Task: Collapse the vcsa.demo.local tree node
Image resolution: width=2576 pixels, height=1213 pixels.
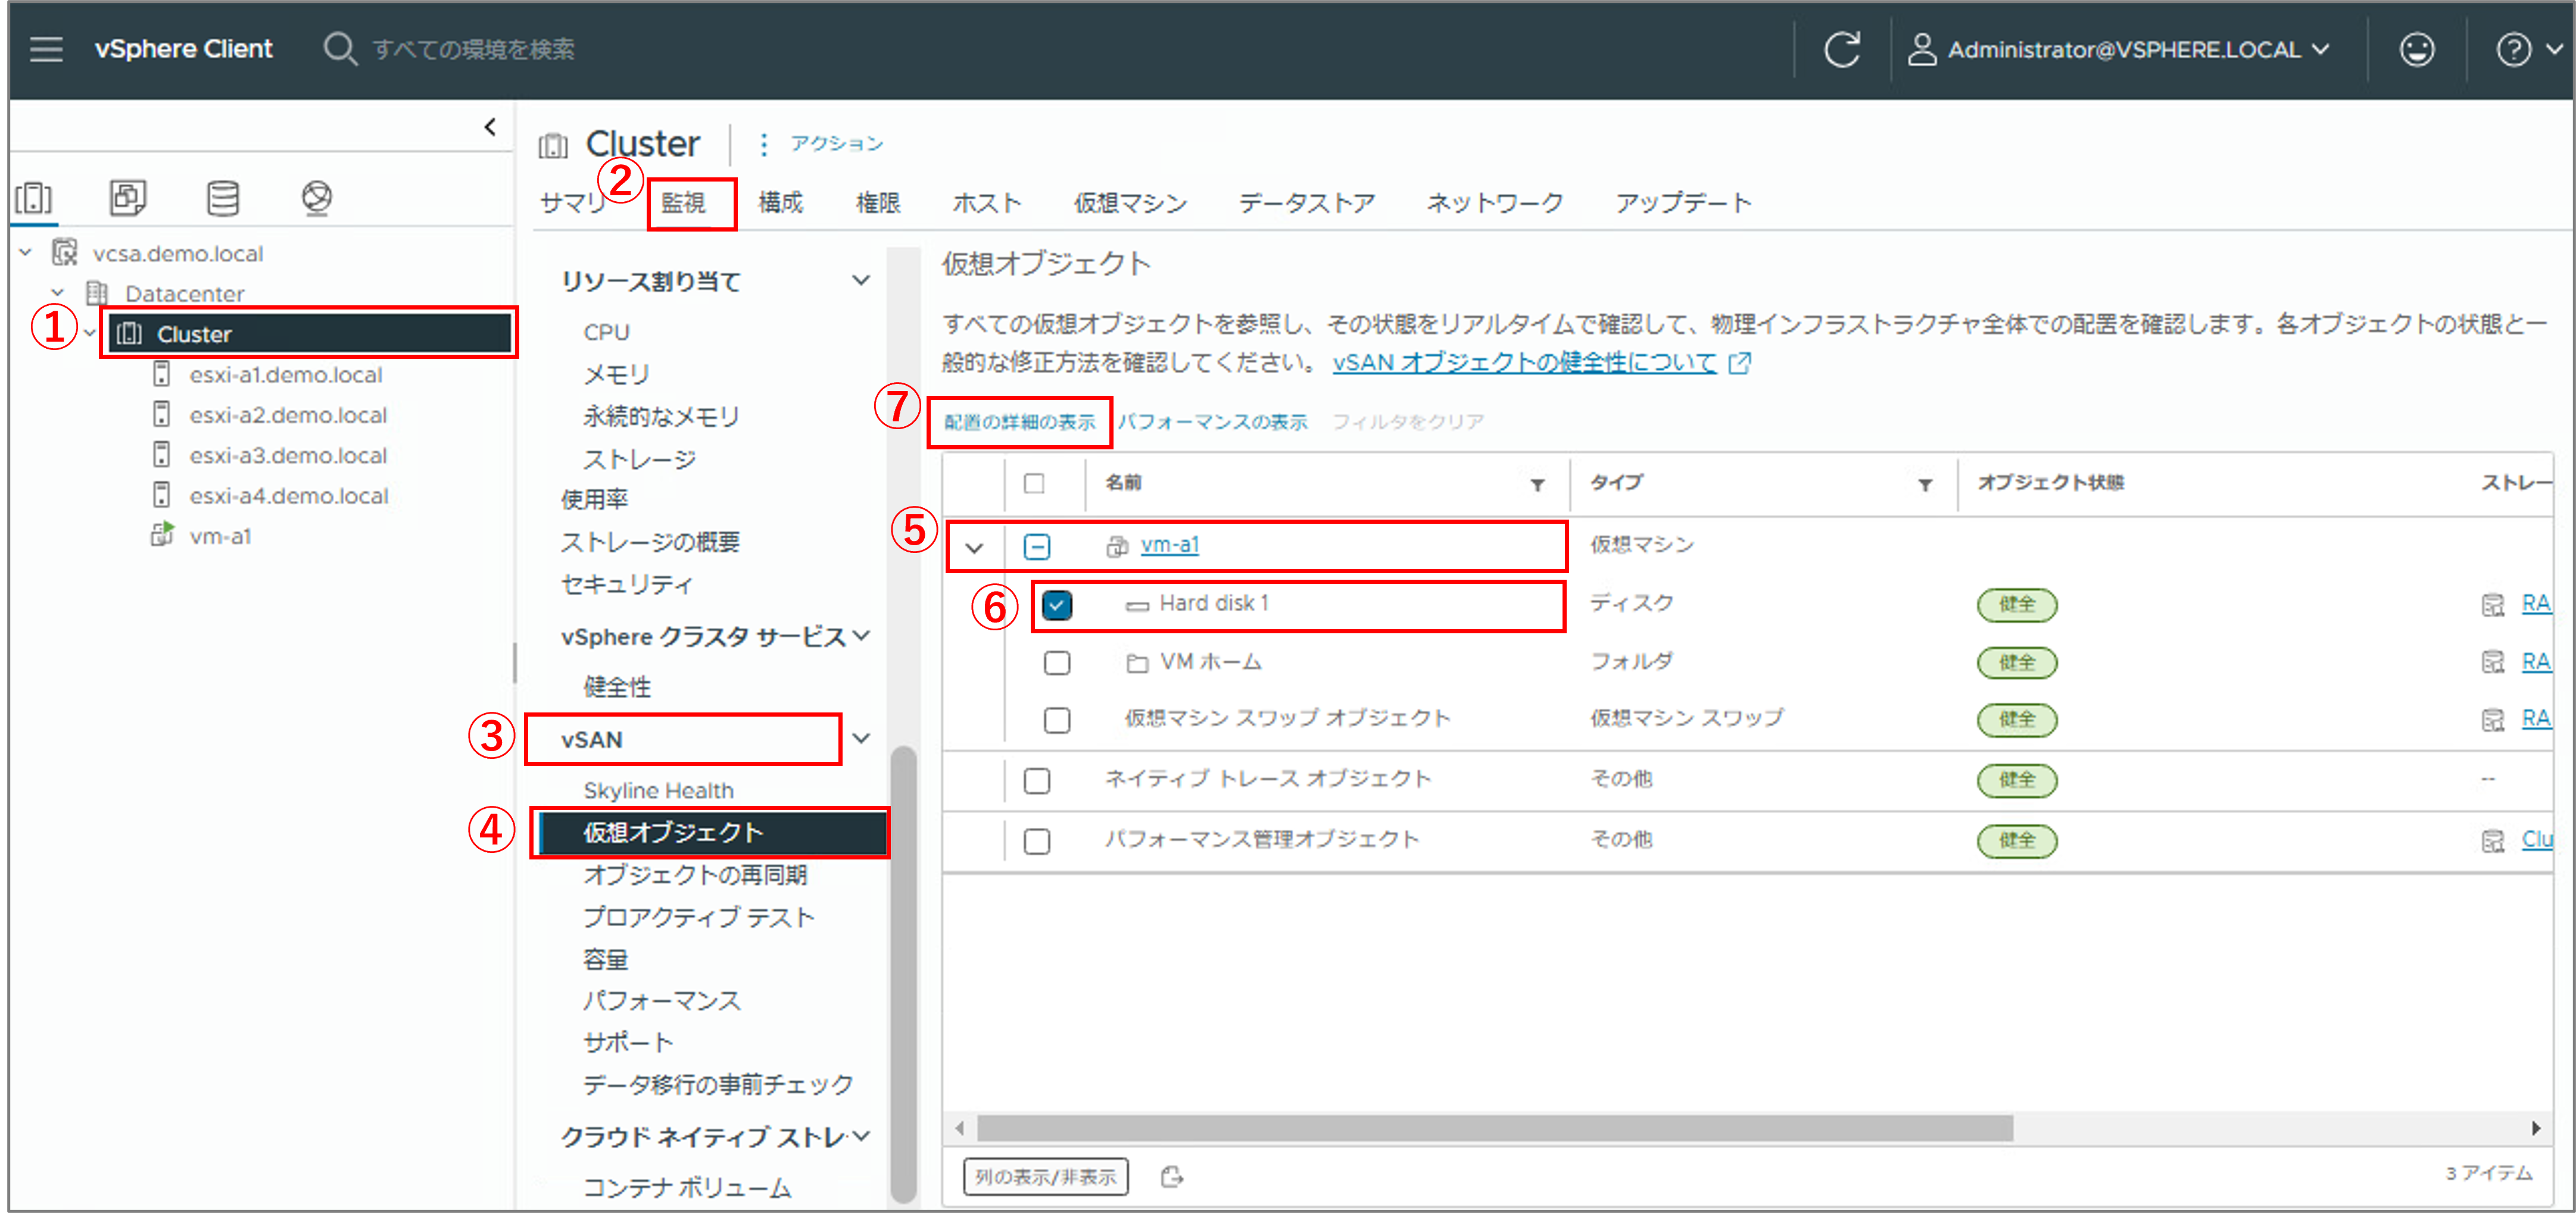Action: click(x=25, y=253)
